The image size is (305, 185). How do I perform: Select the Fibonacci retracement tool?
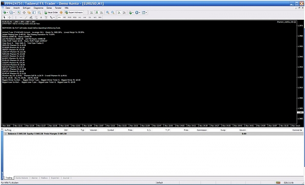pos(36,17)
